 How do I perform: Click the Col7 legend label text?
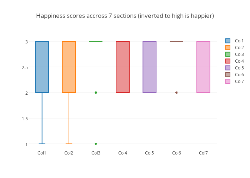(x=239, y=81)
